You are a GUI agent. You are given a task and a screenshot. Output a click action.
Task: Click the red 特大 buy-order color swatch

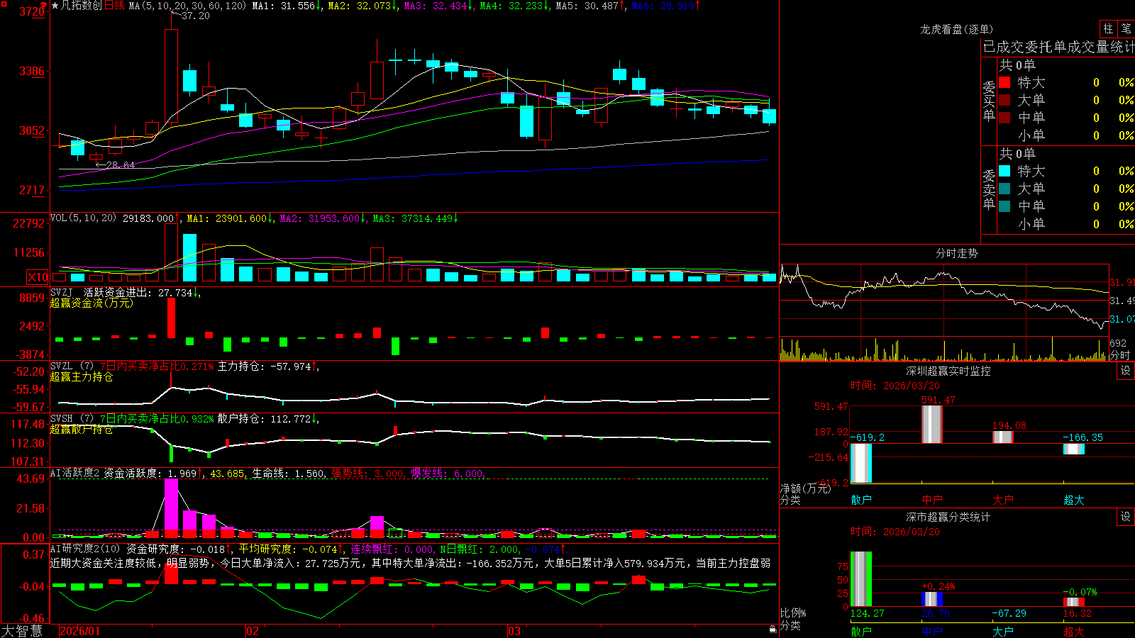click(x=1004, y=82)
